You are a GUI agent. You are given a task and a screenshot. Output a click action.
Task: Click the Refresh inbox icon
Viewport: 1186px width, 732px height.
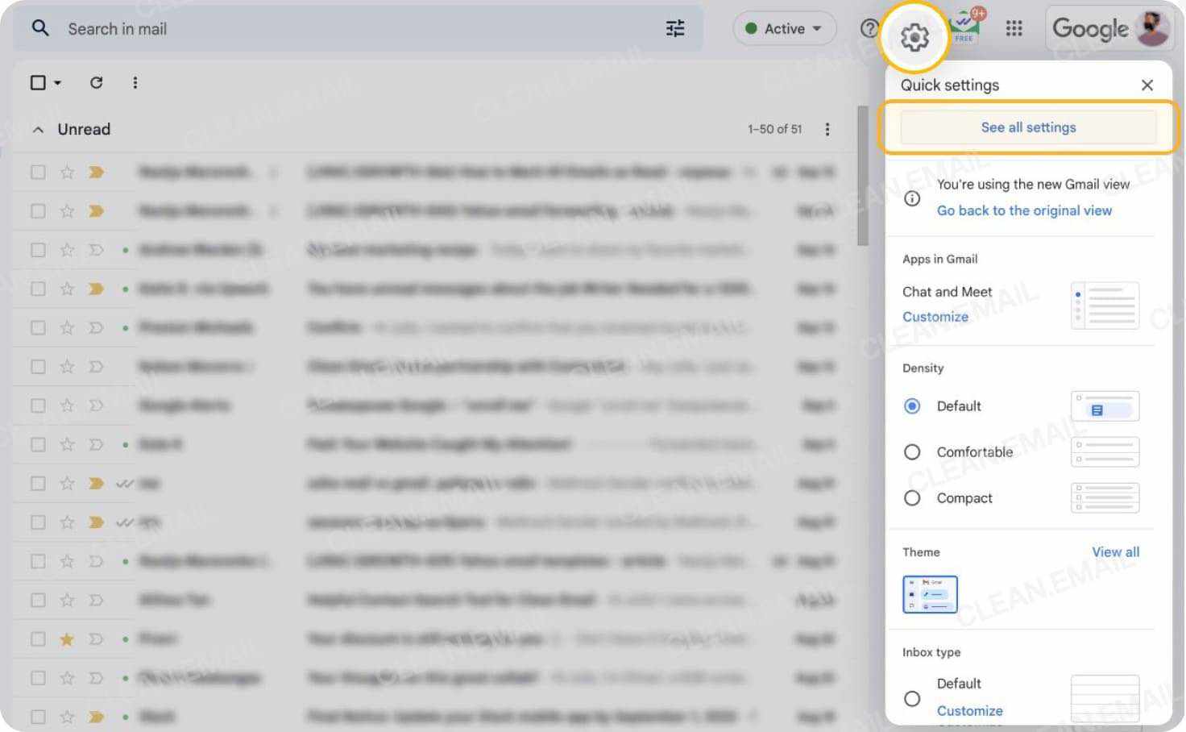96,82
